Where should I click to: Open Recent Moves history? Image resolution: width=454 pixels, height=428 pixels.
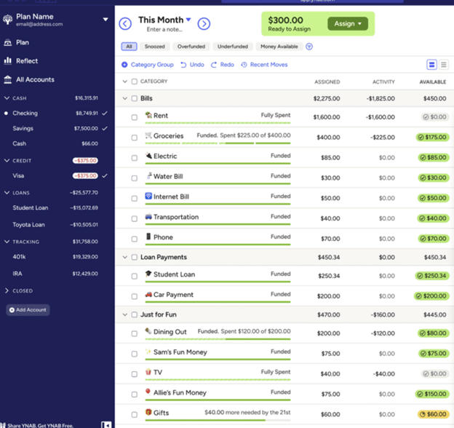click(x=263, y=65)
